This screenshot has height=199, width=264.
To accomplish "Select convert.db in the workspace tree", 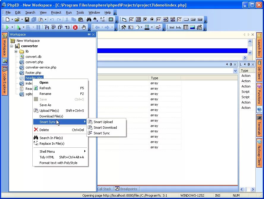I will pos(34,57).
